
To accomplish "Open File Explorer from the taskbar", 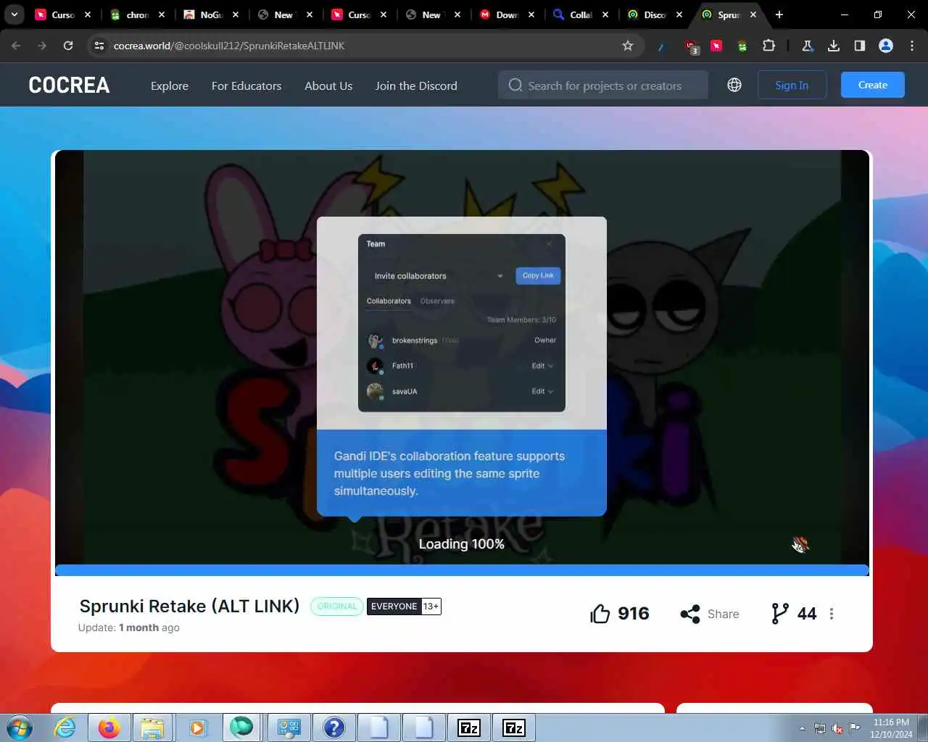I will pos(153,728).
